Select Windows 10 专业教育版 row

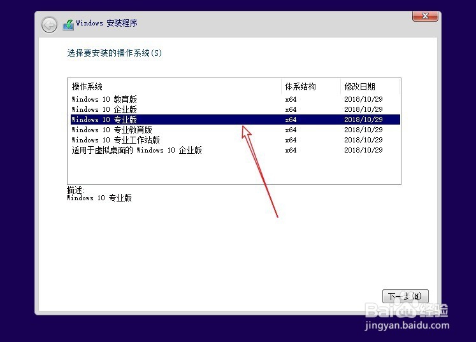235,130
